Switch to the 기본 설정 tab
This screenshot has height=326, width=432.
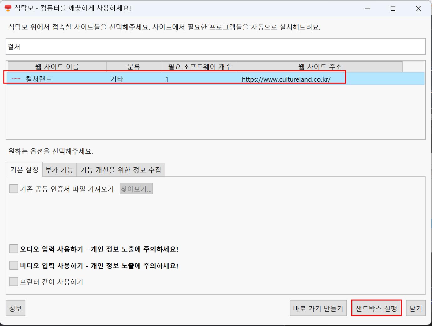pos(24,170)
